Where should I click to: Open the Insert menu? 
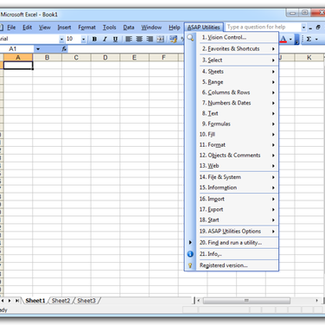[x=64, y=28]
